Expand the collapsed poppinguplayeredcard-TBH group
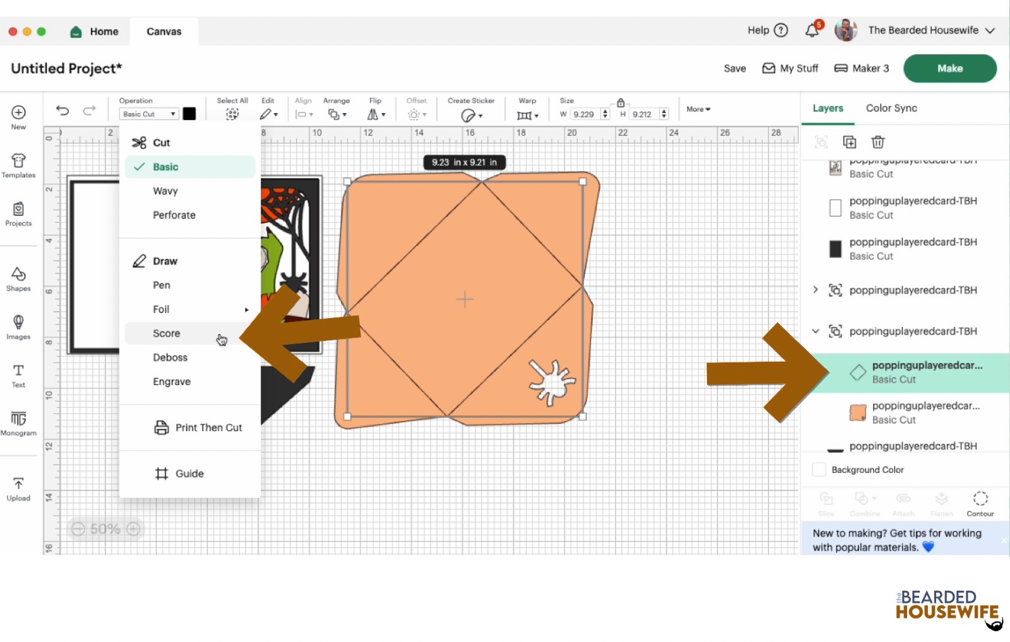This screenshot has width=1010, height=642. pyautogui.click(x=815, y=290)
